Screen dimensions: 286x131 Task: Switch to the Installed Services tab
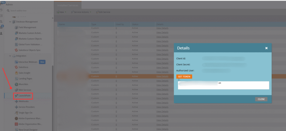coord(68,5)
